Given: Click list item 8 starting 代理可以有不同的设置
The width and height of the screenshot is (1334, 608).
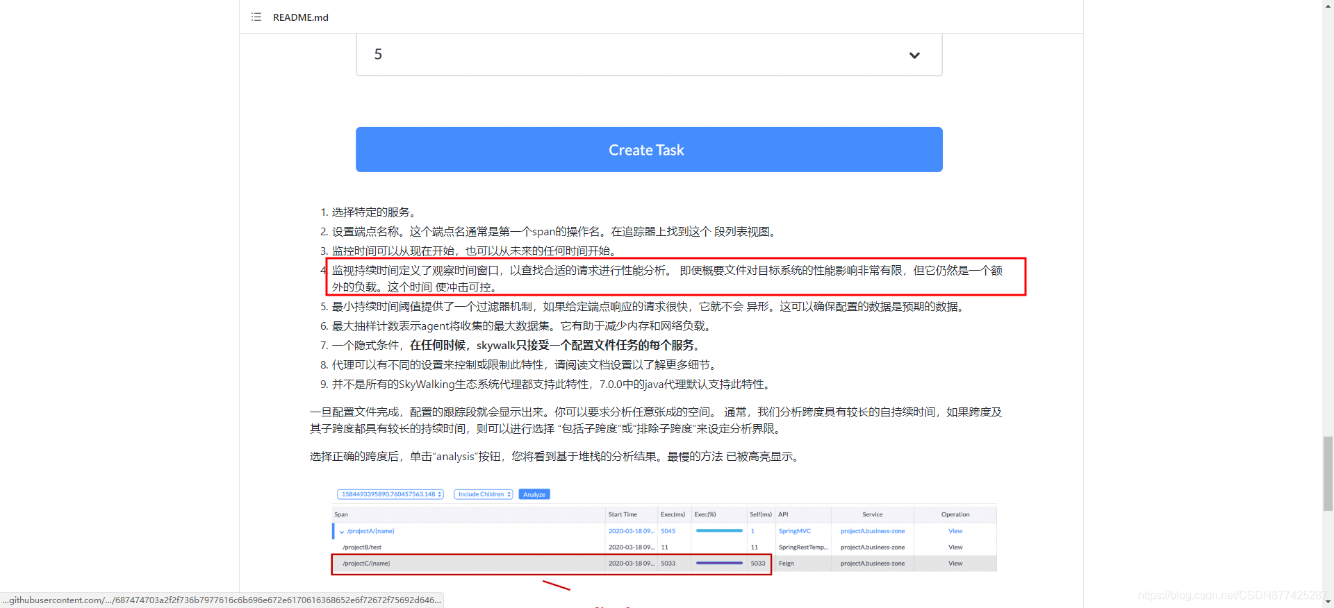Looking at the screenshot, I should point(526,365).
